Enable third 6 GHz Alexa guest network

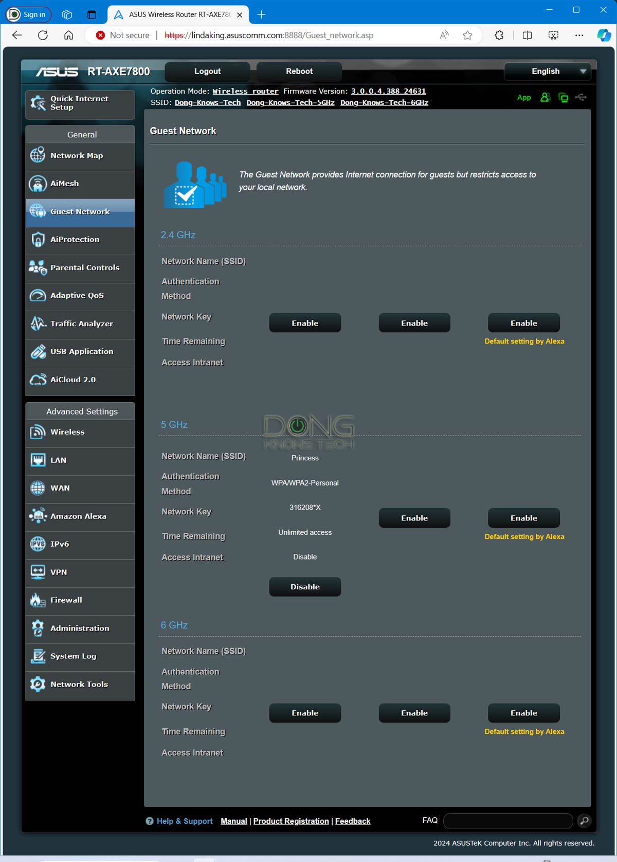click(524, 713)
